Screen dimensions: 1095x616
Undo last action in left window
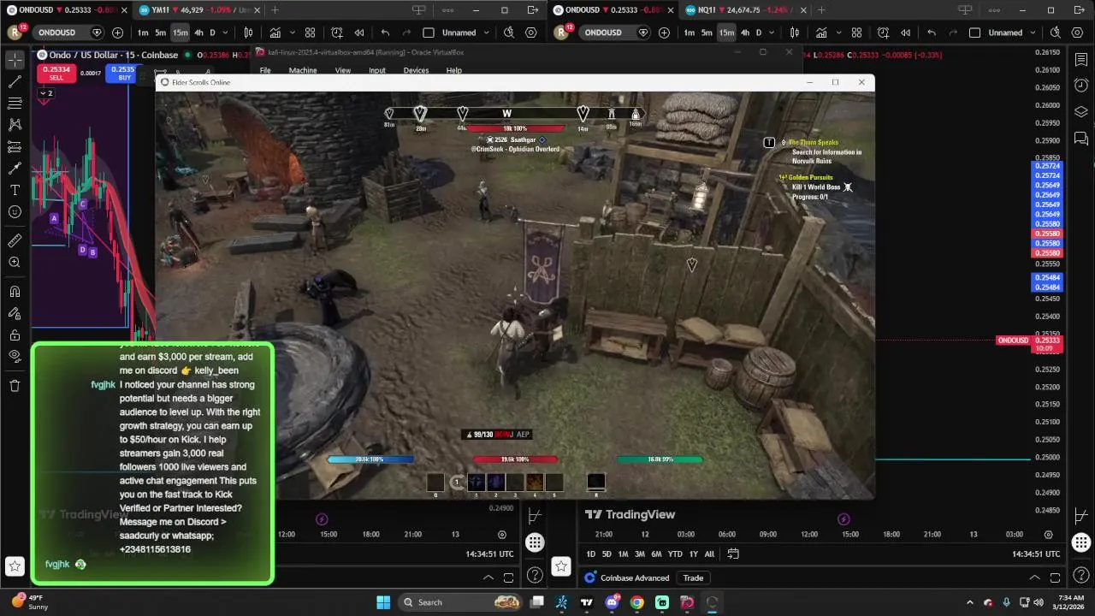385,33
